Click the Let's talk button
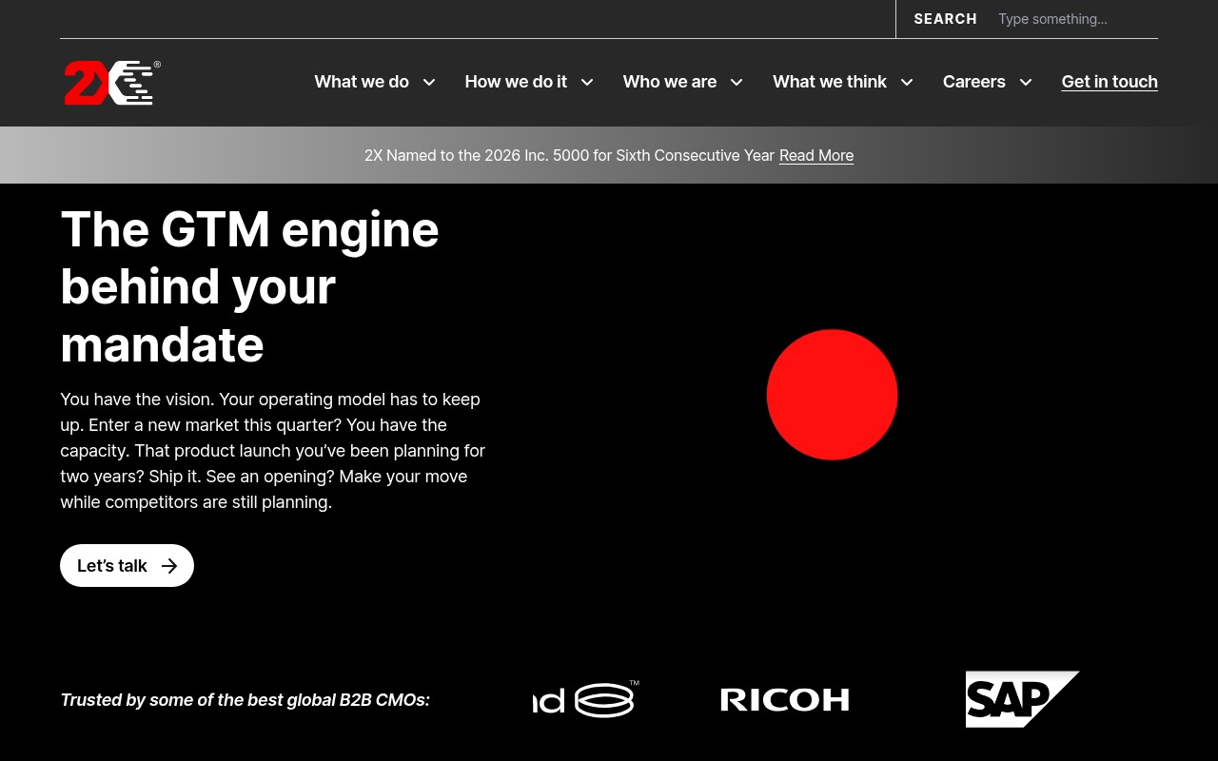The height and width of the screenshot is (761, 1218). (x=127, y=566)
